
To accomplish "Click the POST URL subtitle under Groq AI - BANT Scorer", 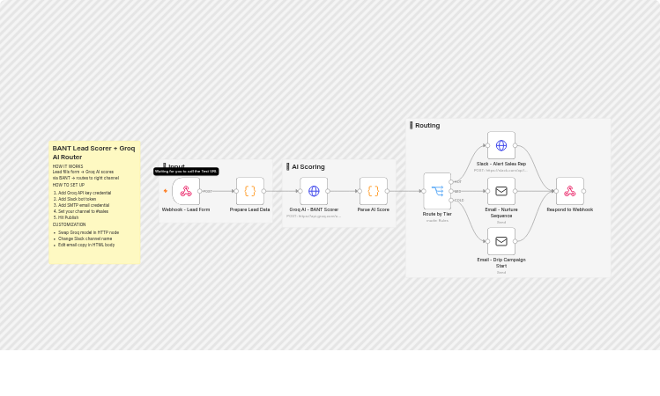I will (314, 216).
